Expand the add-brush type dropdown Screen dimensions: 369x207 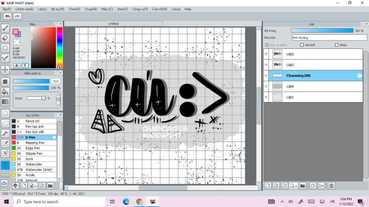[35, 186]
